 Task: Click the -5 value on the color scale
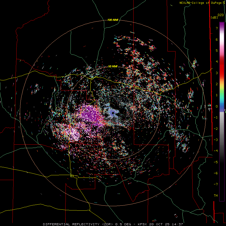pyautogui.click(x=216, y=162)
